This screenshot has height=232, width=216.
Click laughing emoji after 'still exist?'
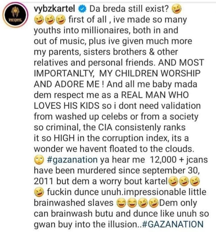point(176,9)
